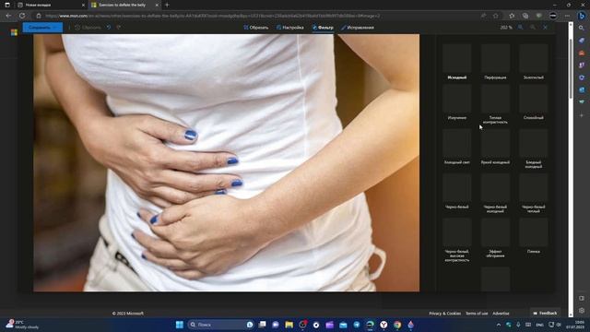Apply the Яркий холодный filter thumbnail

(x=495, y=144)
